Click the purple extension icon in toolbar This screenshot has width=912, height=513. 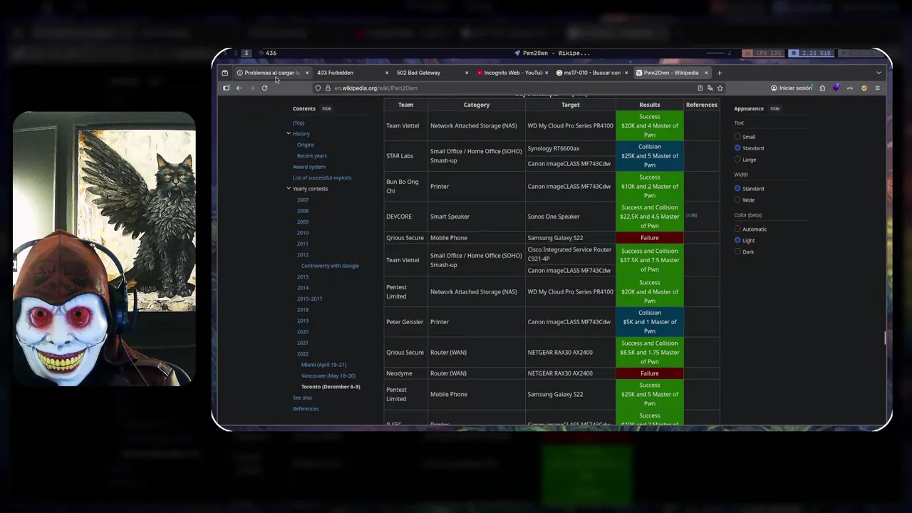(836, 88)
